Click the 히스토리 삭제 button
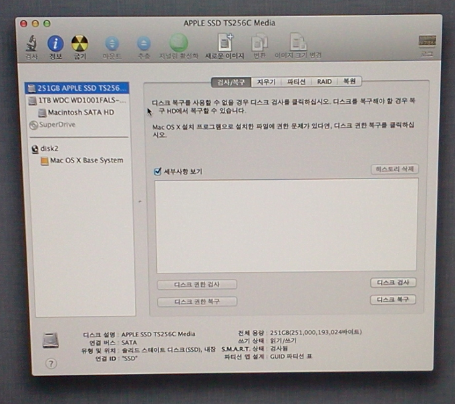 (x=395, y=169)
